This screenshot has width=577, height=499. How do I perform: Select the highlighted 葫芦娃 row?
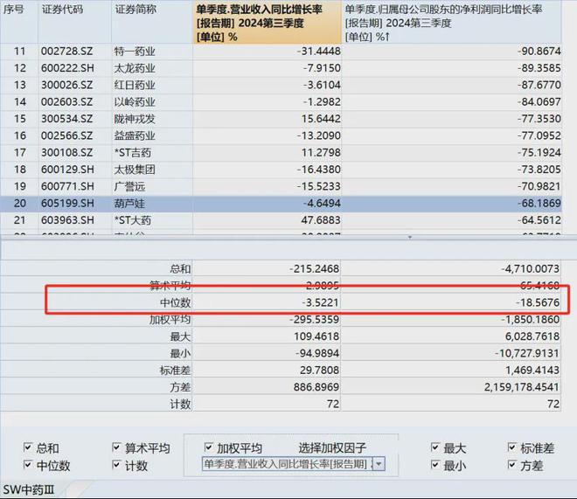click(x=281, y=204)
